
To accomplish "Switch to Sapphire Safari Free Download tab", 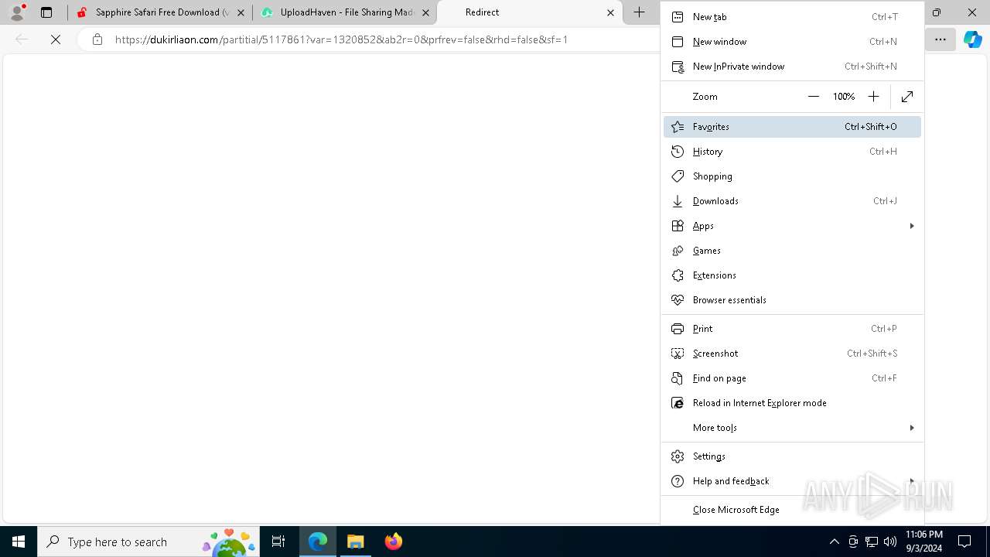I will (x=160, y=12).
